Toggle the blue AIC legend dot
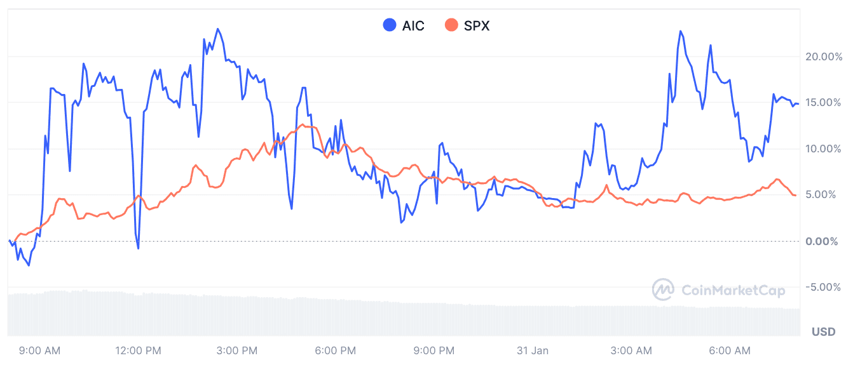Image resolution: width=860 pixels, height=372 pixels. [389, 25]
